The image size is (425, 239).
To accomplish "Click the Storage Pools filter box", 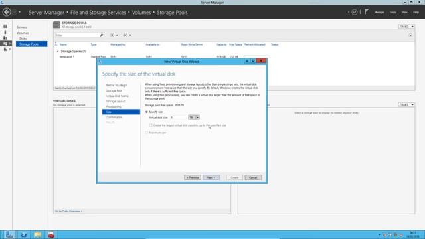I will pos(77,35).
